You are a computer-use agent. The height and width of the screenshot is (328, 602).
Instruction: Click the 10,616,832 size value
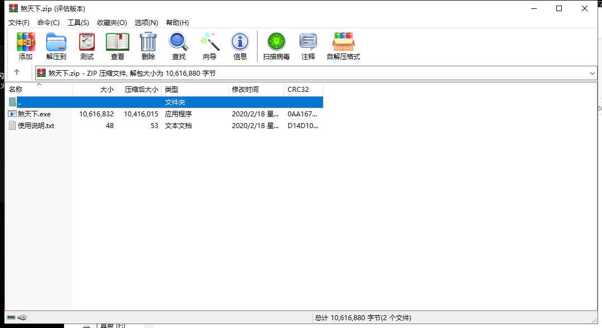[96, 114]
